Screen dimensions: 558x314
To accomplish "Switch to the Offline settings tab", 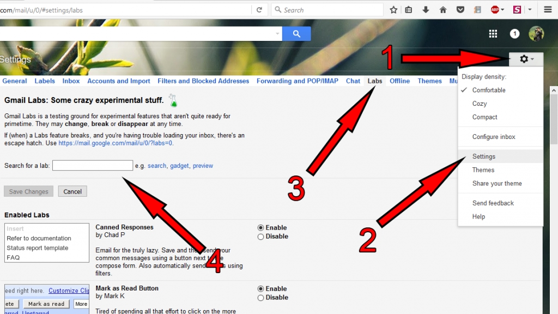I will pos(399,81).
